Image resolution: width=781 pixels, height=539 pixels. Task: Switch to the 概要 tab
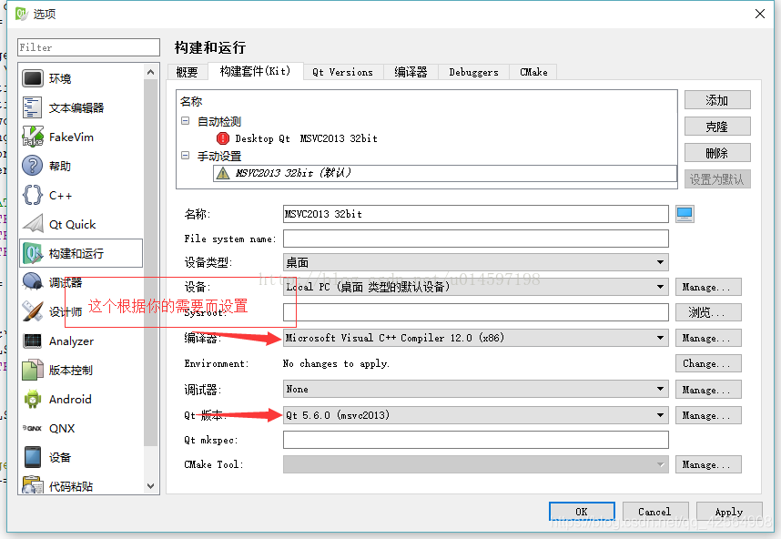188,72
